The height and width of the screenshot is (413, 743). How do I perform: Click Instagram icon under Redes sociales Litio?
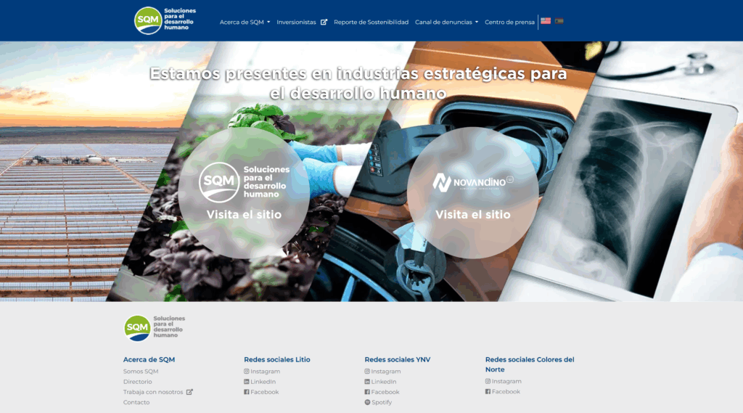tap(247, 372)
